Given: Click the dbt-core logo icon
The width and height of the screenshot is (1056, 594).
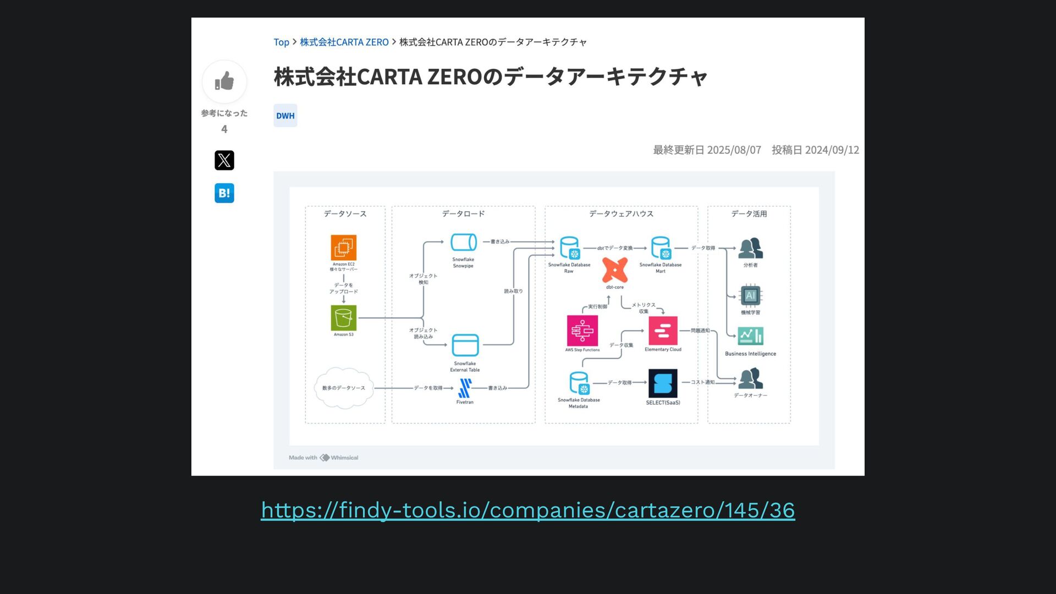Looking at the screenshot, I should [614, 269].
